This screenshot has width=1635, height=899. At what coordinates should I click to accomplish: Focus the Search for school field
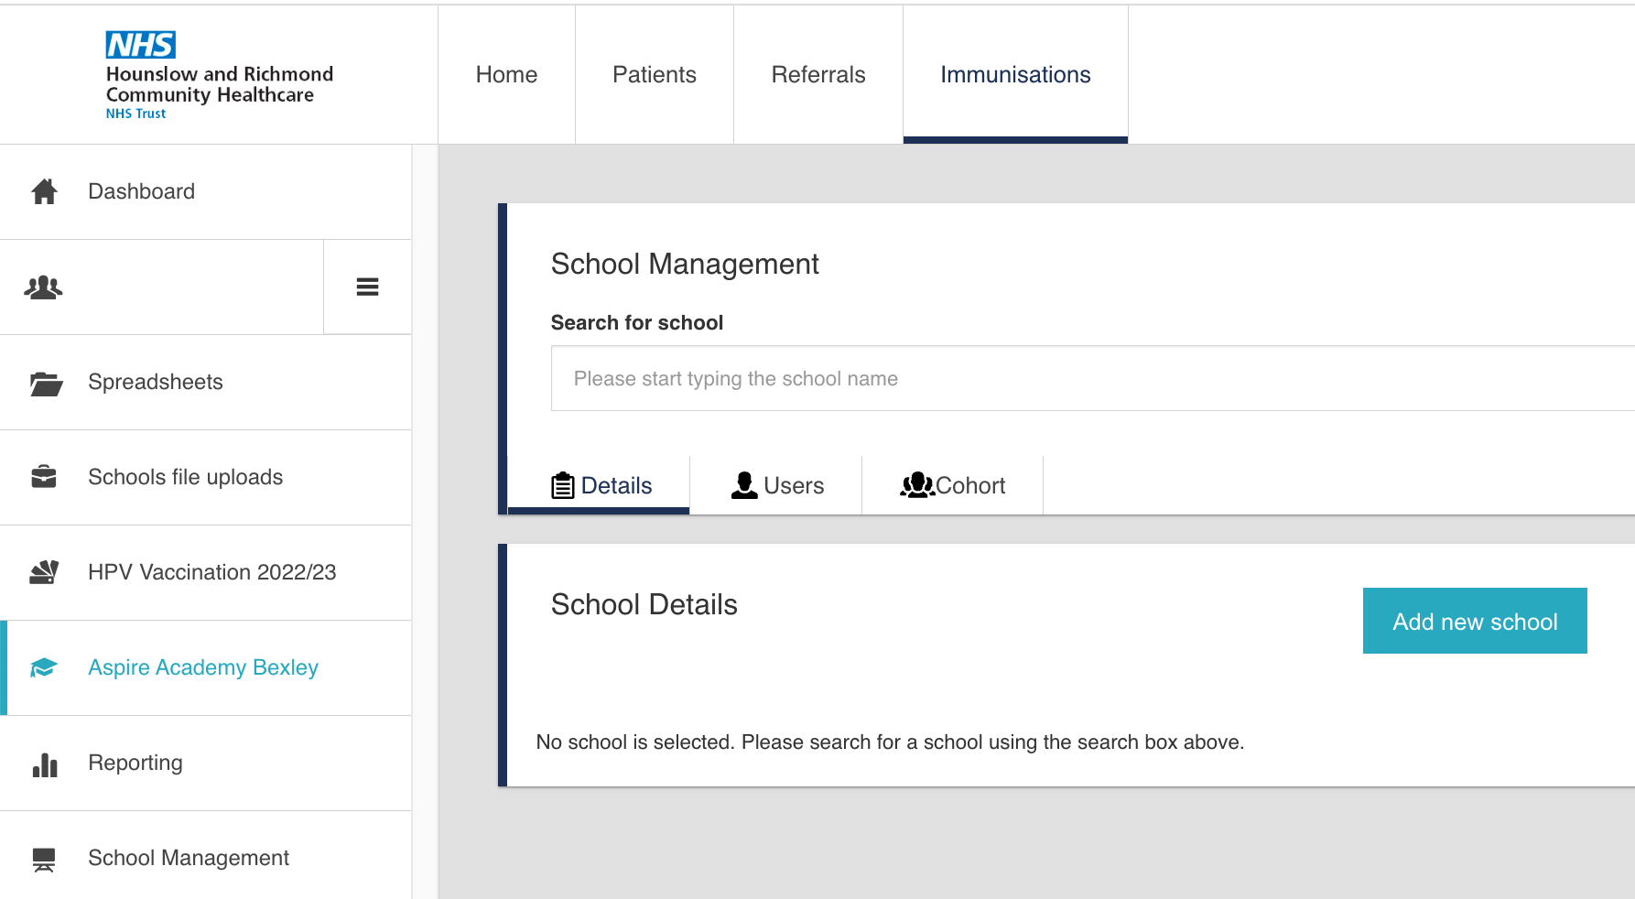(1089, 379)
